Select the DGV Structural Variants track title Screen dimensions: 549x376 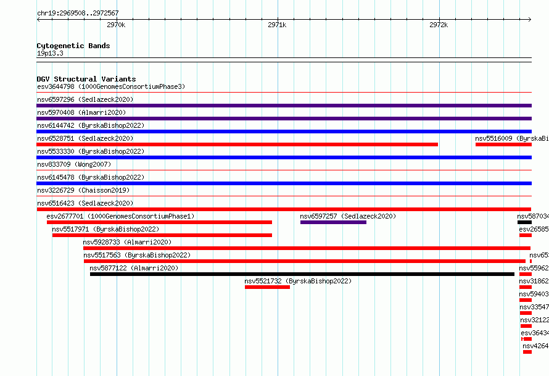[86, 79]
